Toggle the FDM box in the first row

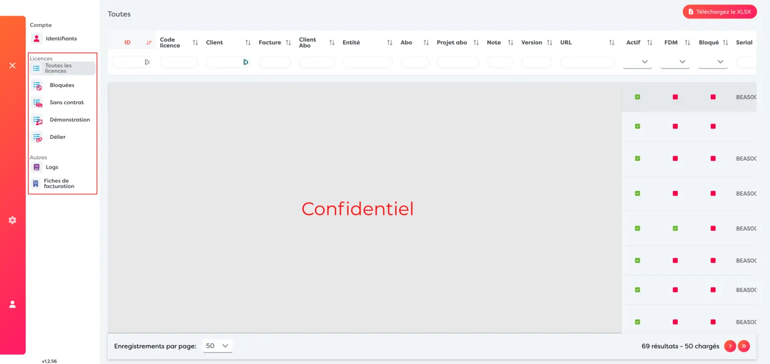coord(675,97)
